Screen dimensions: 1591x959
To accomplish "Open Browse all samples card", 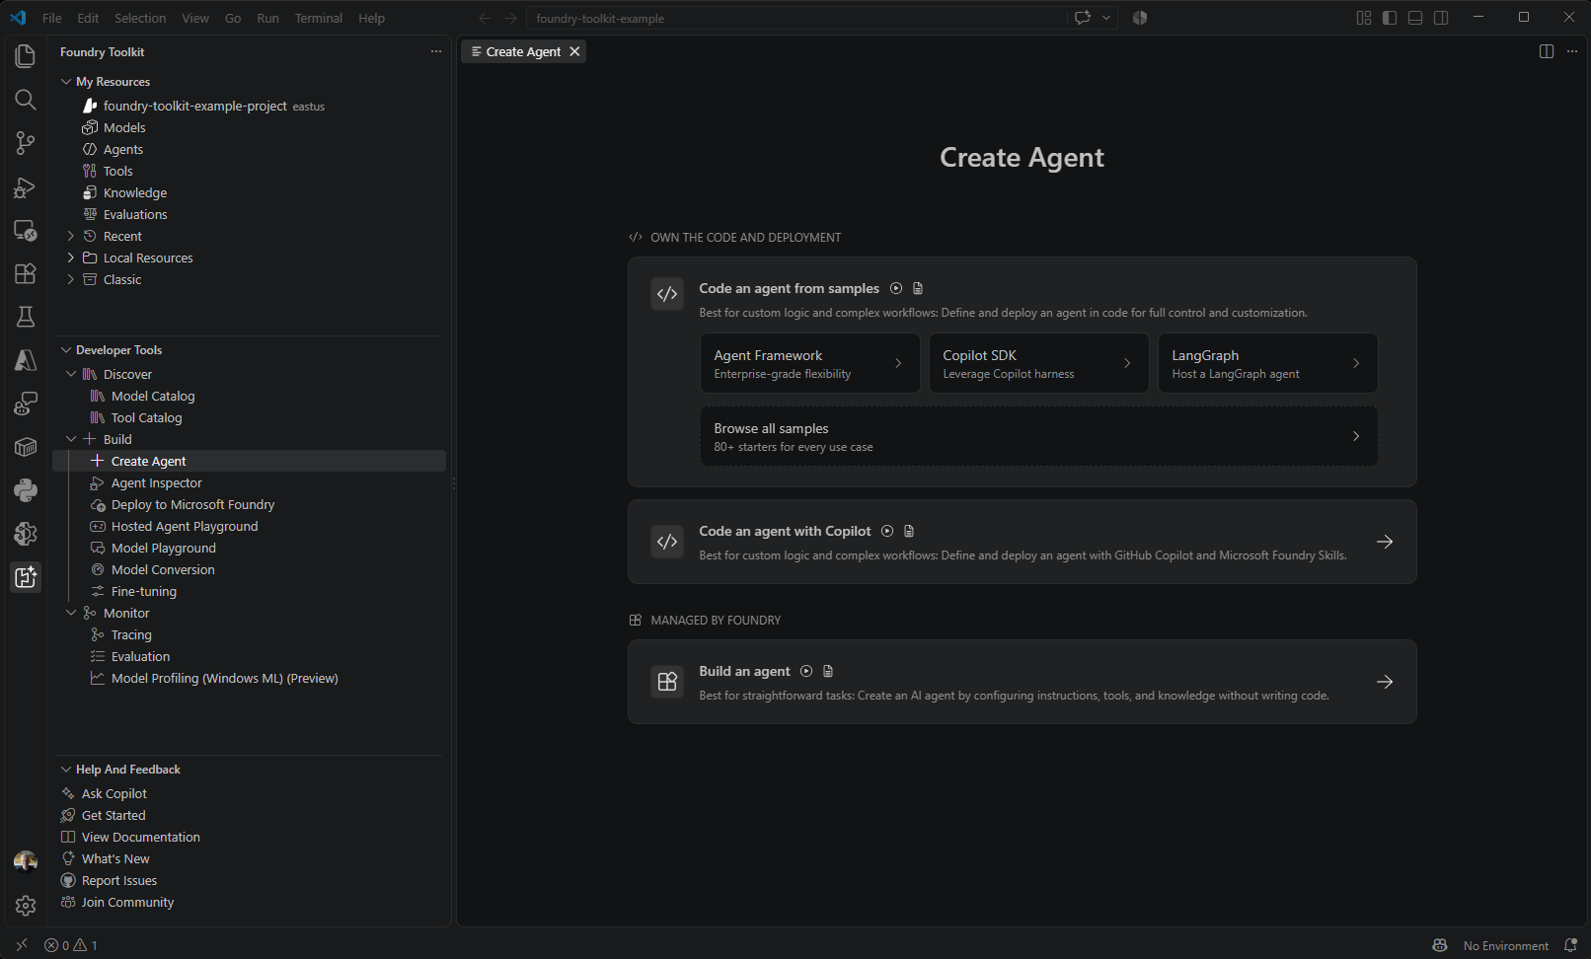I will point(1038,436).
